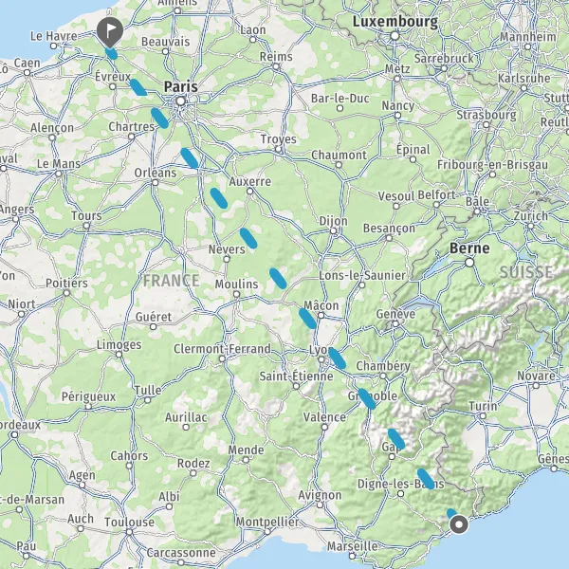The width and height of the screenshot is (569, 569).
Task: Click the blue route segment near Auxerre
Action: coord(219,198)
